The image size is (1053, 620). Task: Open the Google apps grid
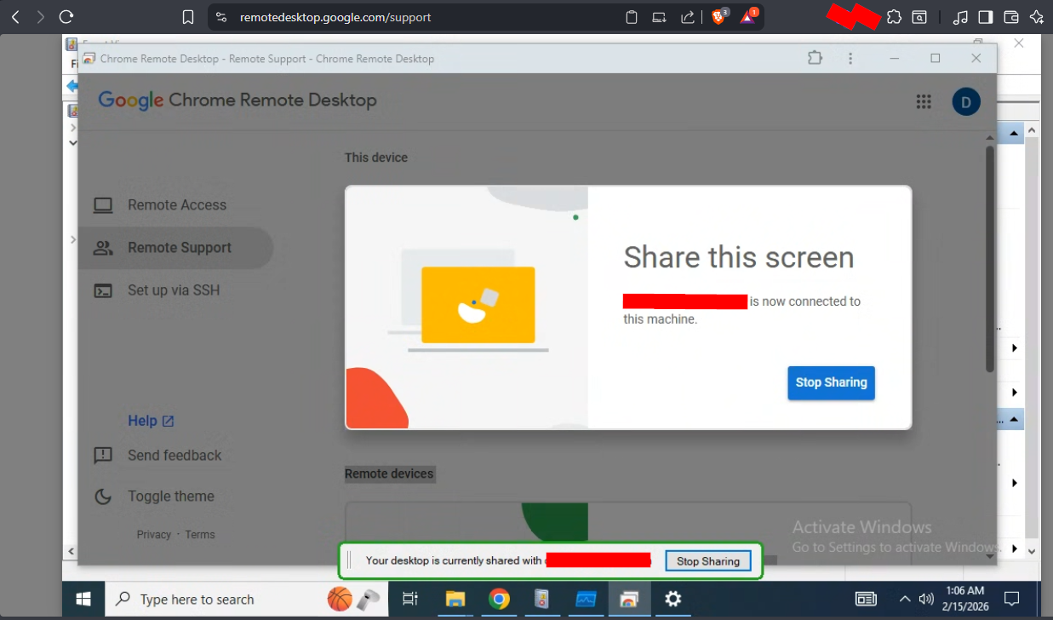click(x=924, y=102)
